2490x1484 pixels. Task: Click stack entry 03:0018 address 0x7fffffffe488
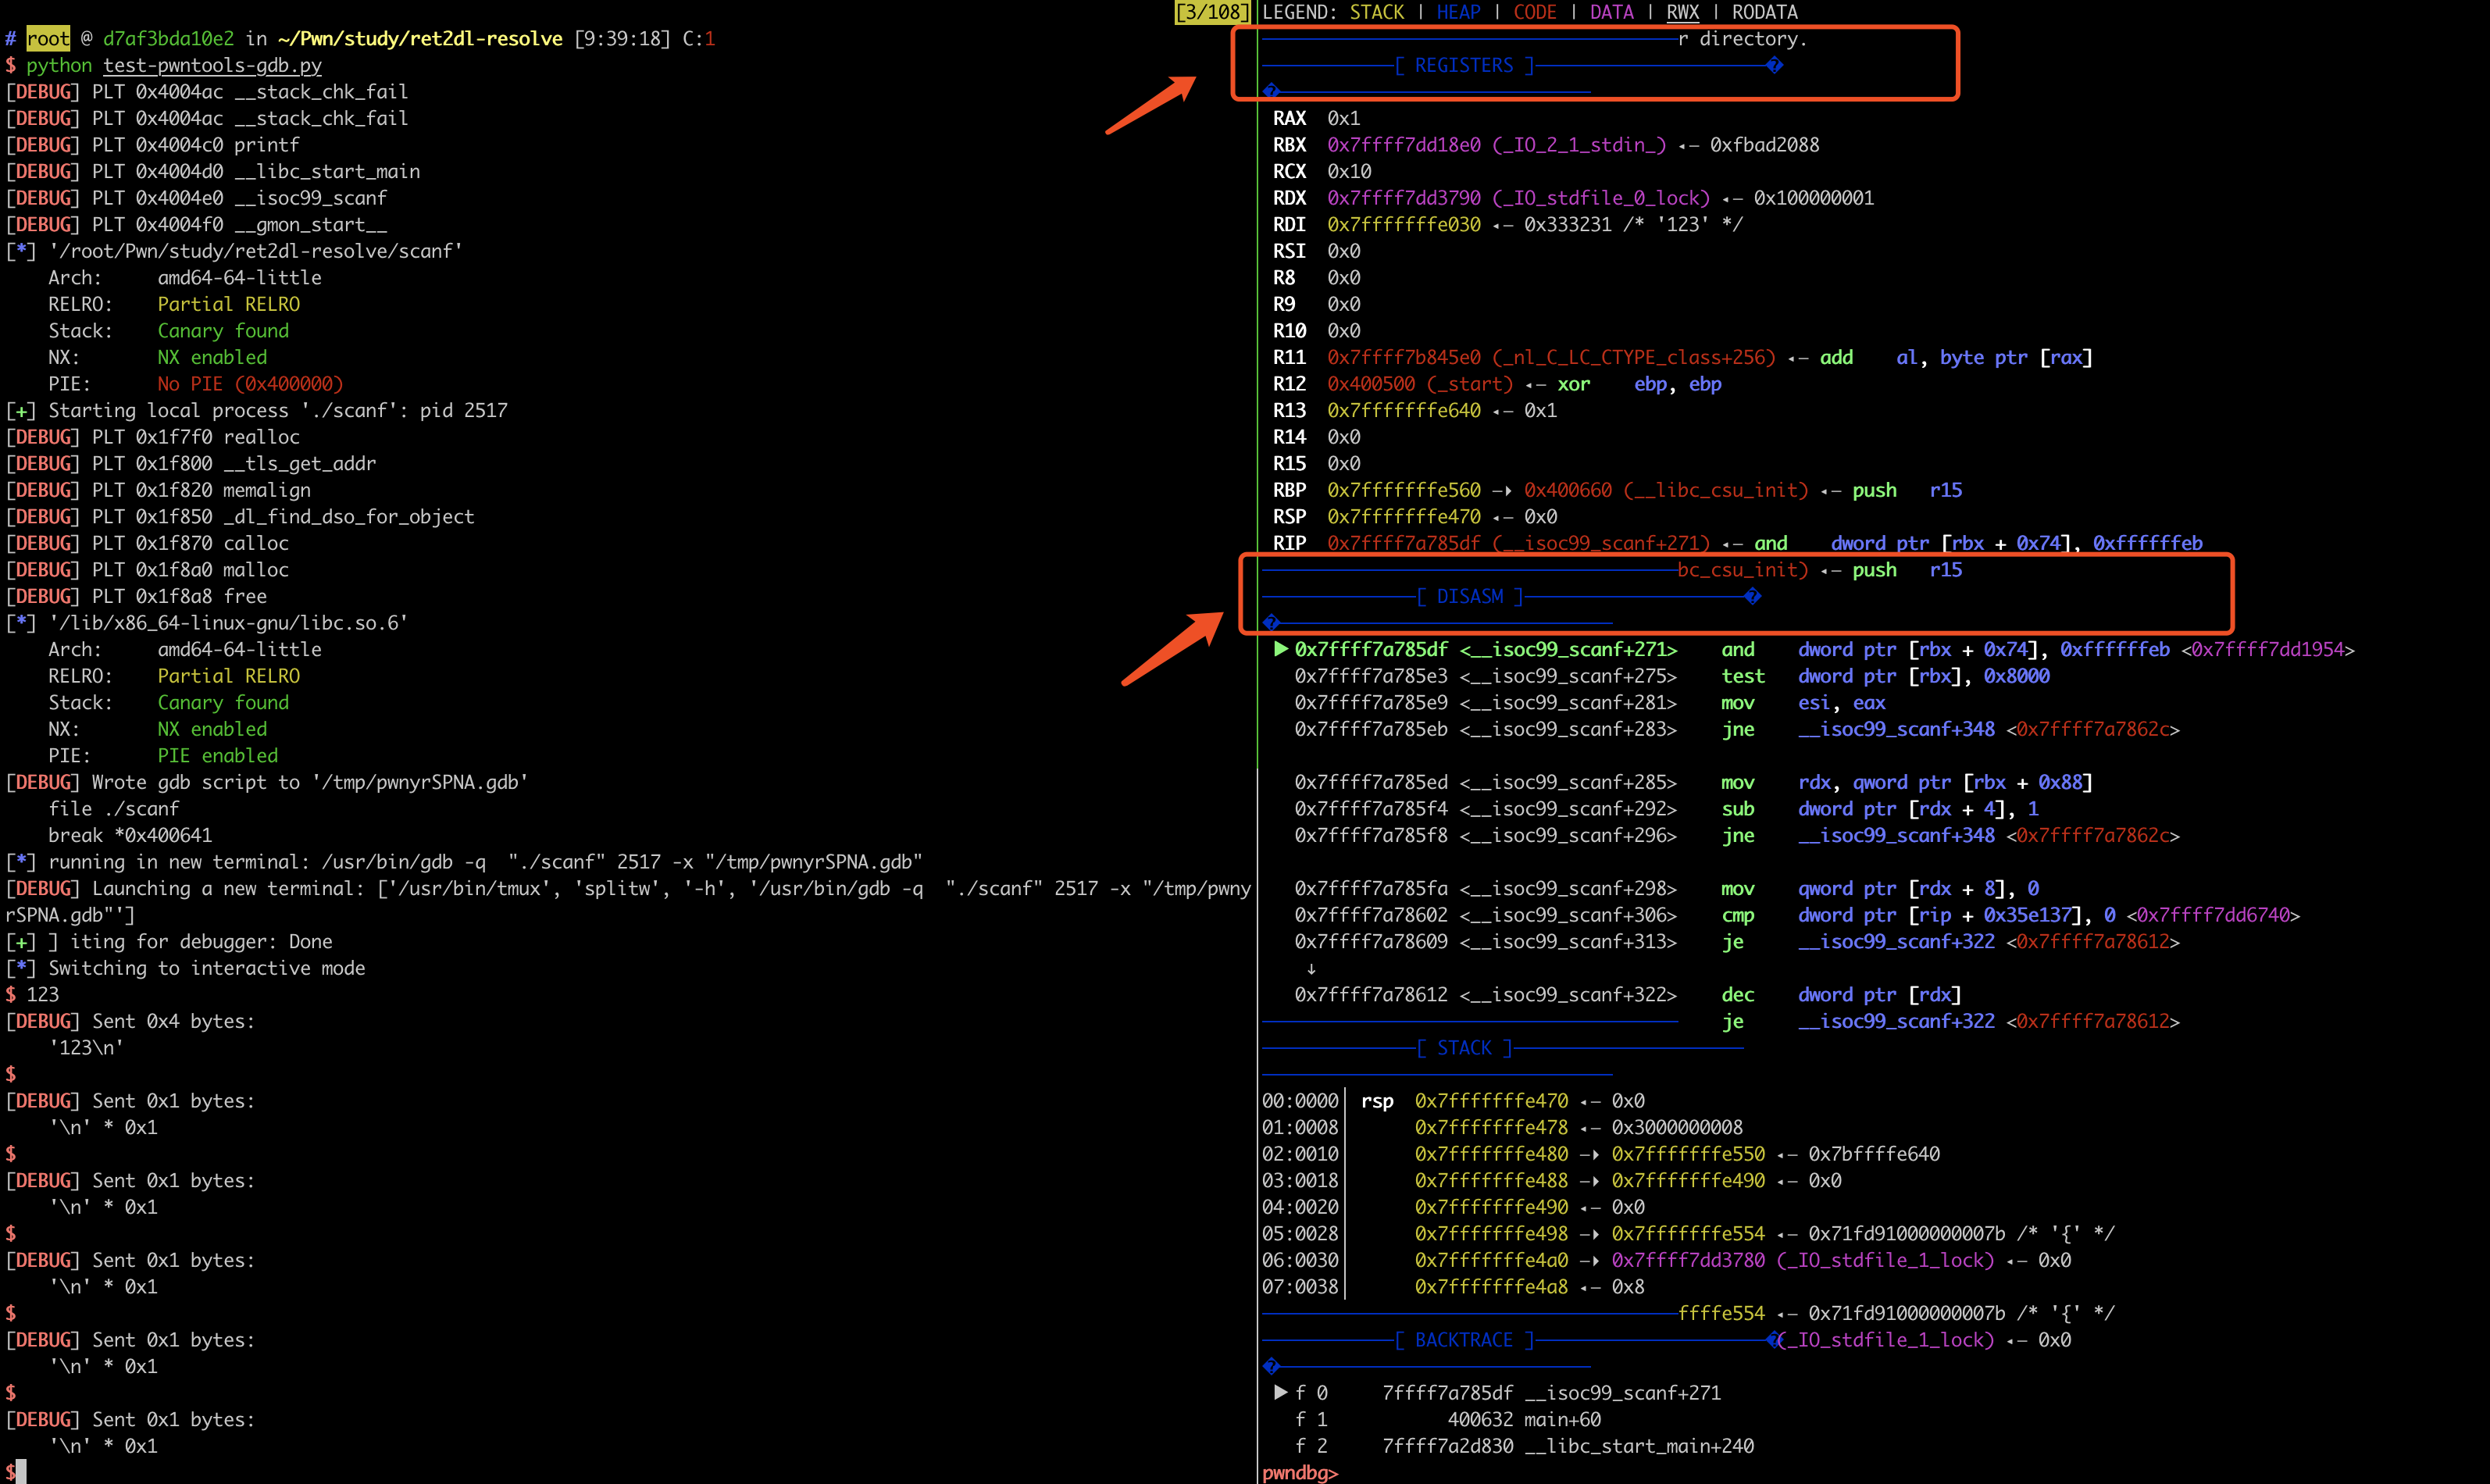[x=1491, y=1180]
